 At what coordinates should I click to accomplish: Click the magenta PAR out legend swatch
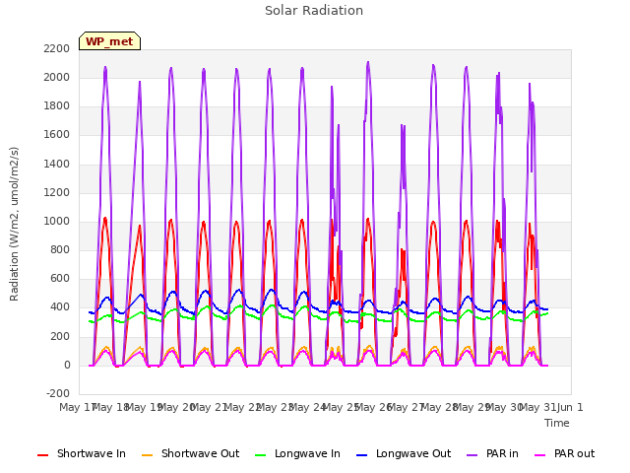540,455
